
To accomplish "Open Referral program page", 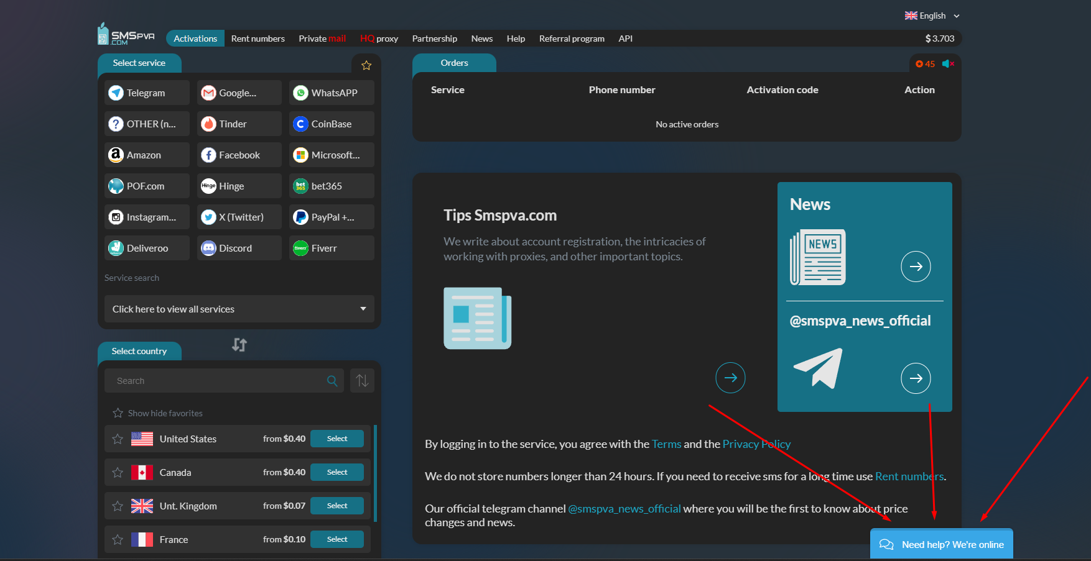I will pos(572,39).
